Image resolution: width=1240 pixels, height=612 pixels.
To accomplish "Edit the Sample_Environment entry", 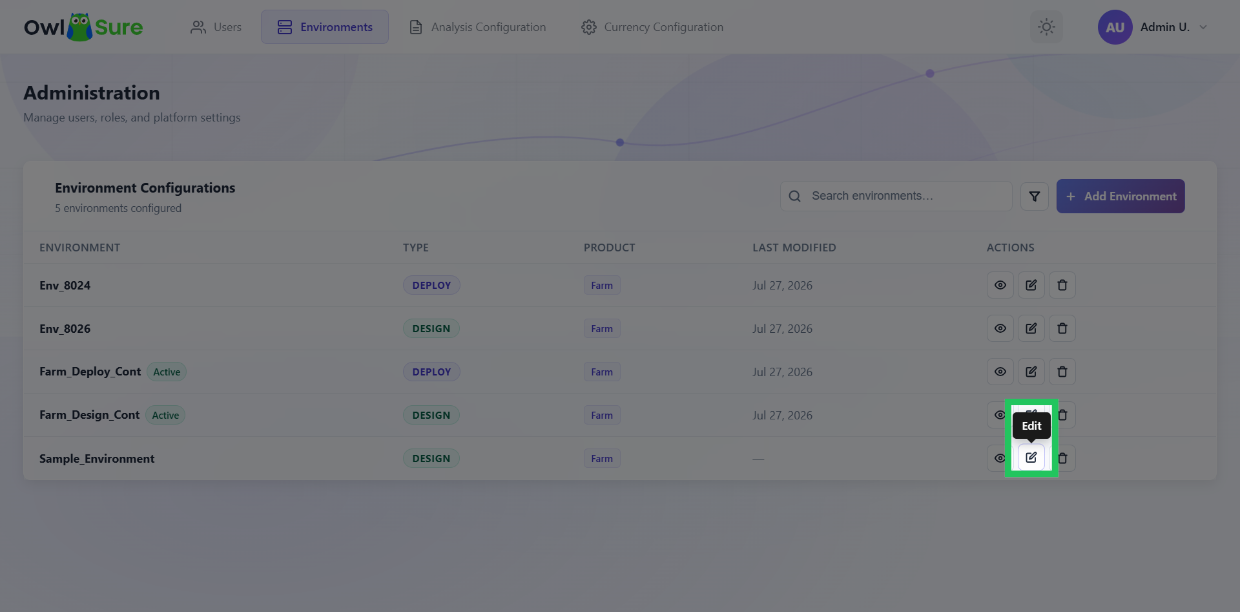I will (x=1031, y=458).
